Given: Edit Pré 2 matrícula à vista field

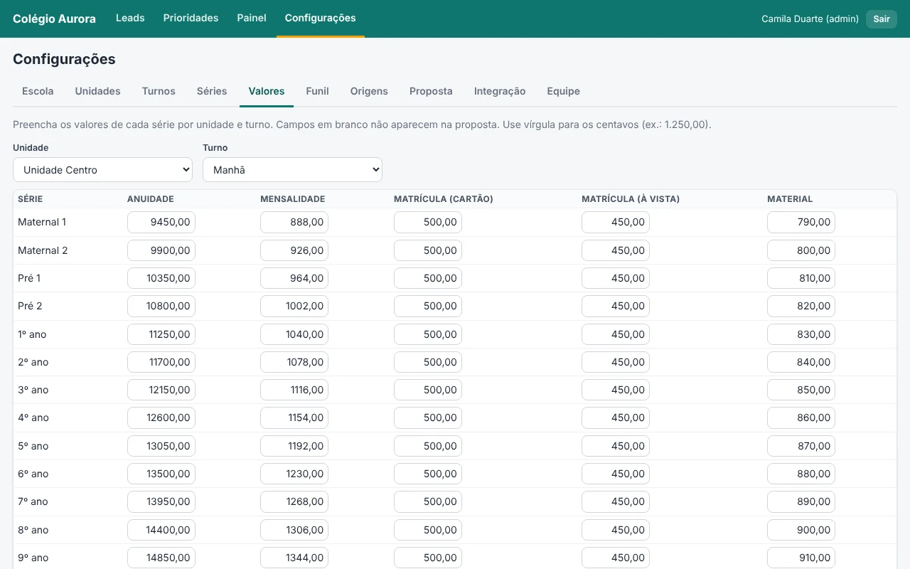Looking at the screenshot, I should (x=616, y=306).
